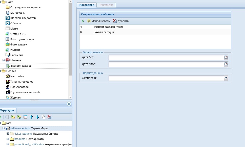The width and height of the screenshot is (245, 147).
Task: Expand the Магазин tree node
Action: pos(4,60)
